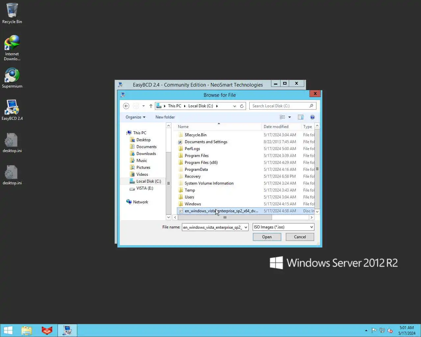Expand chevron after Local Disk (C:) in path
421x337 pixels.
217,106
